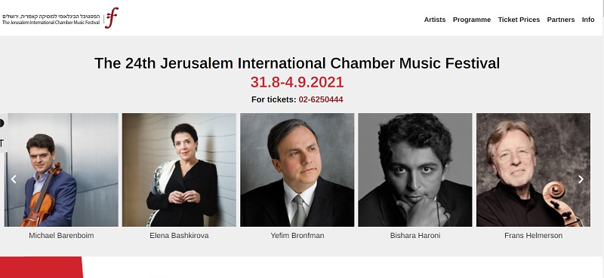Click the Elena Bashkirova name link
The height and width of the screenshot is (278, 604).
click(x=179, y=236)
